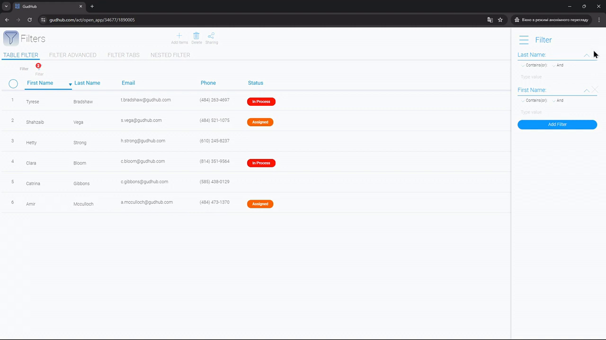
Task: Open the hamburger menu in Filter panel
Action: [524, 40]
